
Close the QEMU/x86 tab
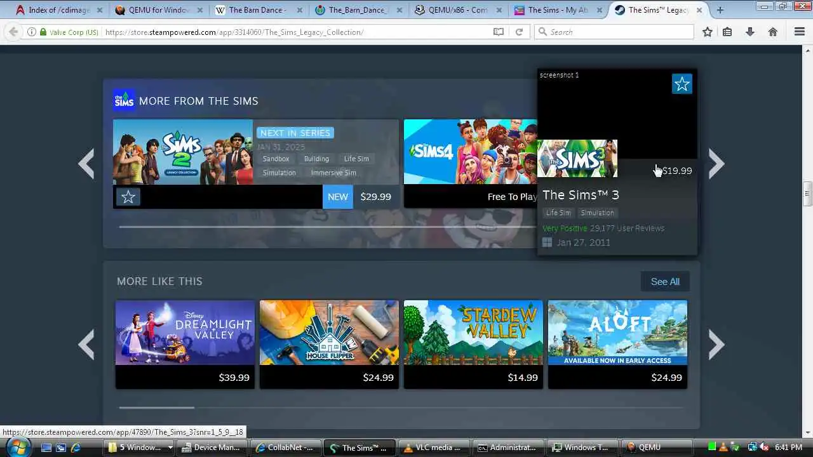[x=499, y=10]
